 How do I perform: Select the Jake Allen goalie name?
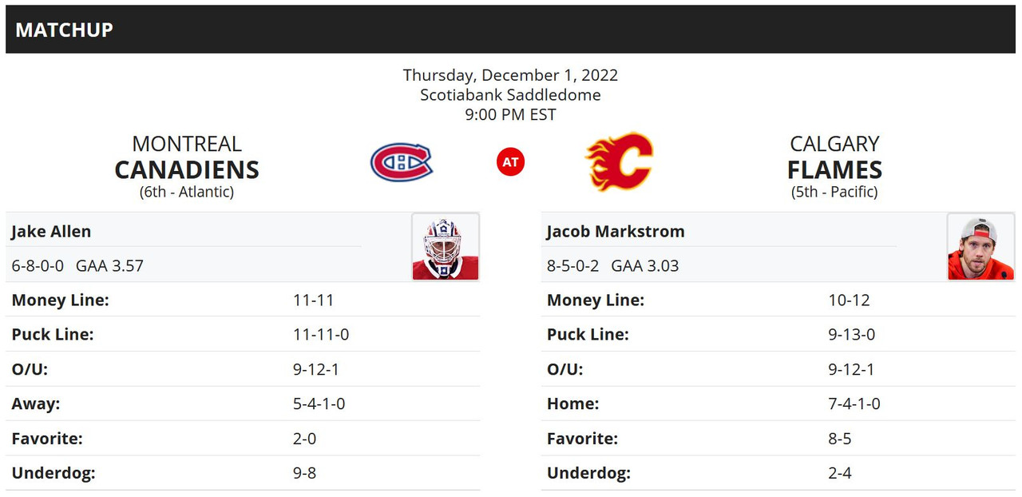pyautogui.click(x=51, y=232)
